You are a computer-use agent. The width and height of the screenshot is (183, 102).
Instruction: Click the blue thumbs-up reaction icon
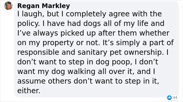[x=169, y=98]
